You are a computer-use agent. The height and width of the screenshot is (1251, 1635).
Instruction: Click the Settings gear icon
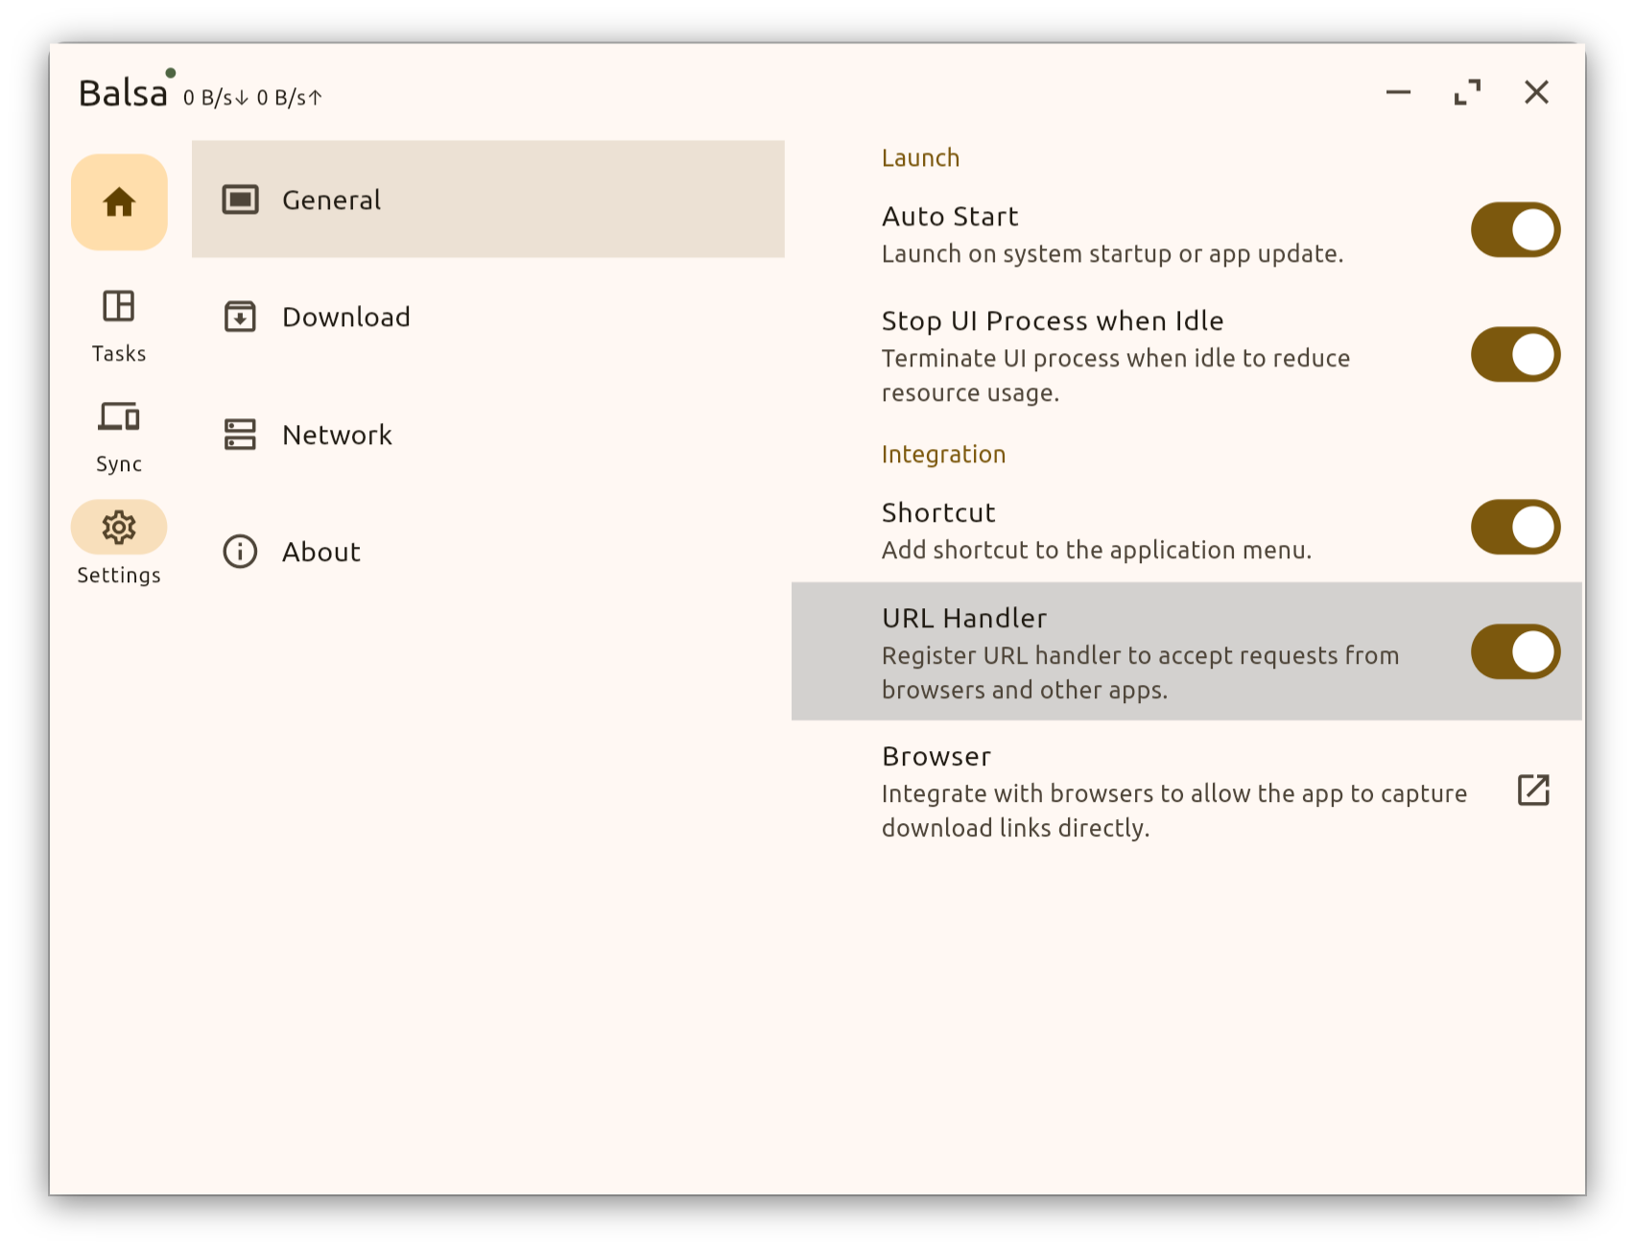(118, 527)
